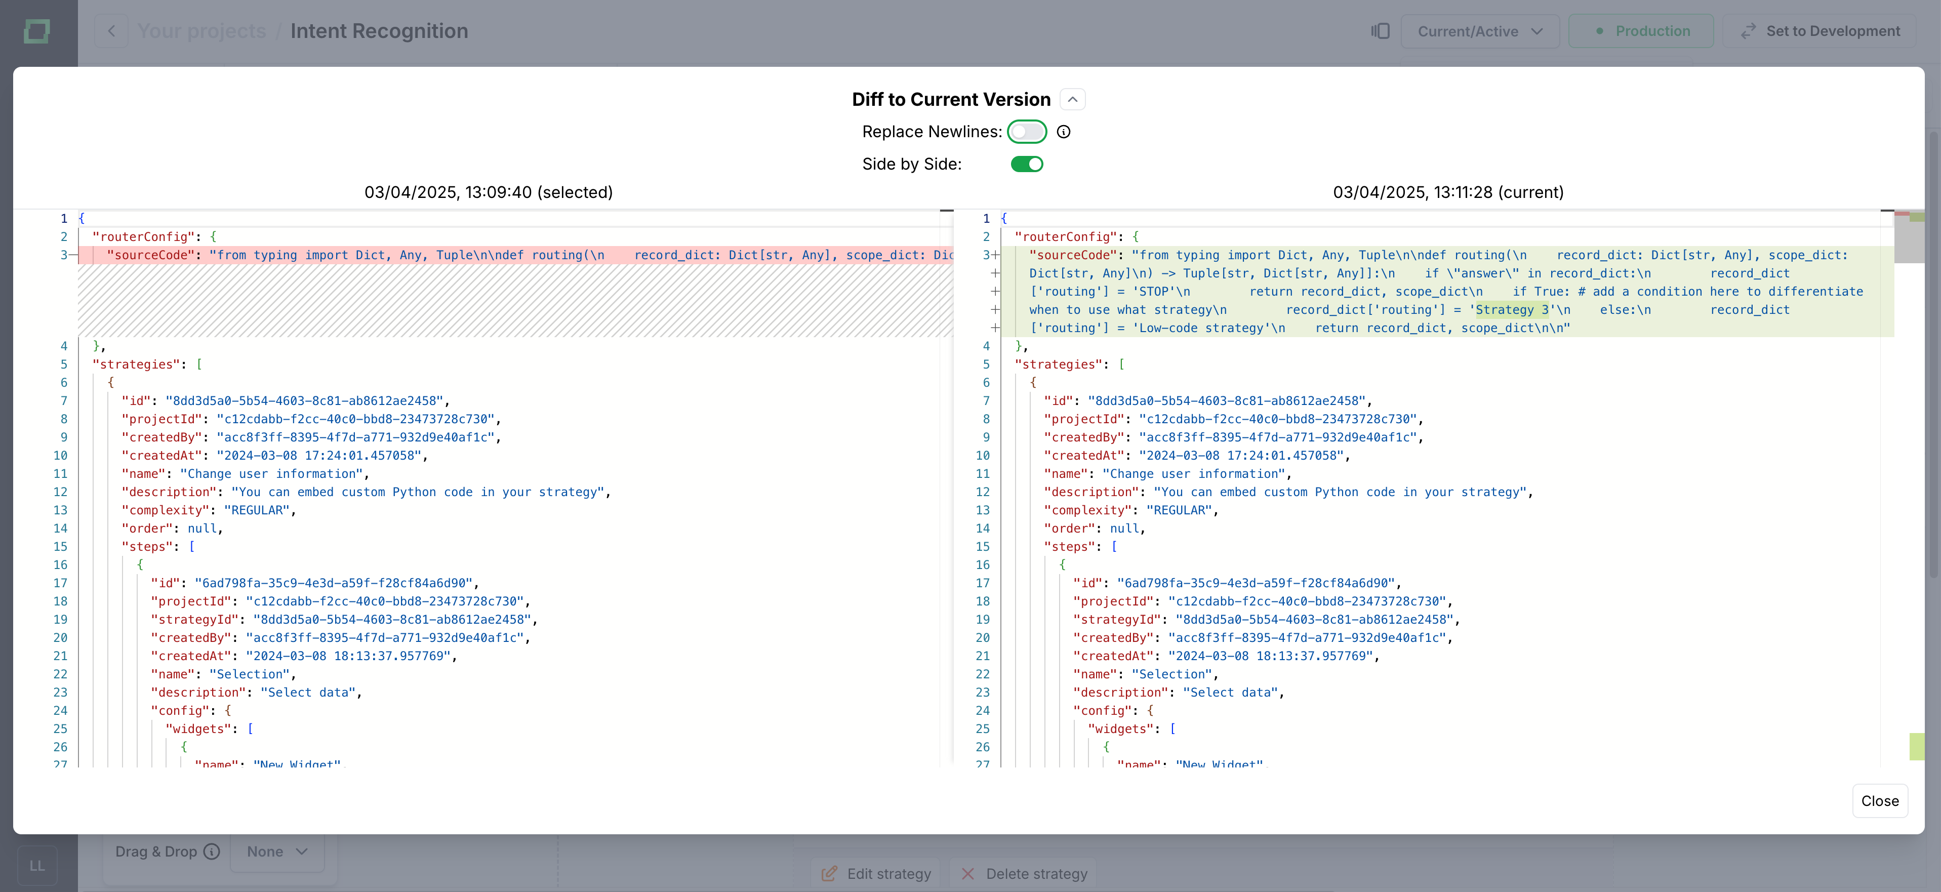Click the Edit strategy button

tap(875, 874)
